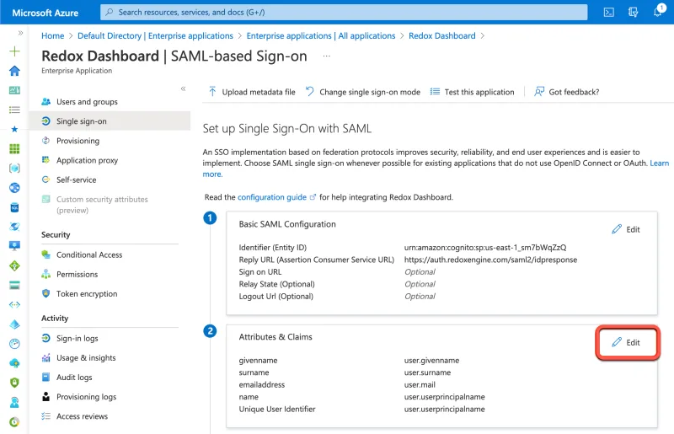The height and width of the screenshot is (434, 674).
Task: Open Virtual networks arrows icon
Action: pos(14,304)
